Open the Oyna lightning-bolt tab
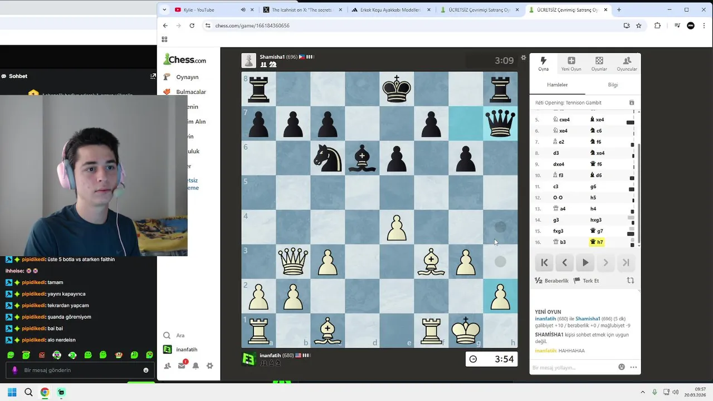This screenshot has height=401, width=713. tap(543, 63)
